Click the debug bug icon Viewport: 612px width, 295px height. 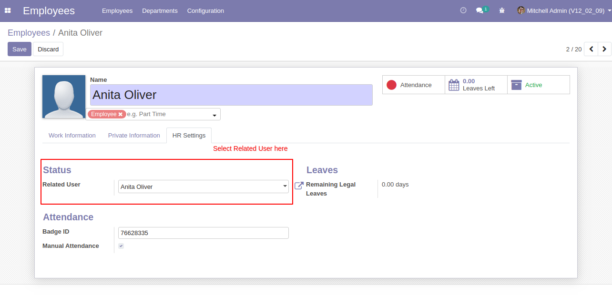(502, 10)
